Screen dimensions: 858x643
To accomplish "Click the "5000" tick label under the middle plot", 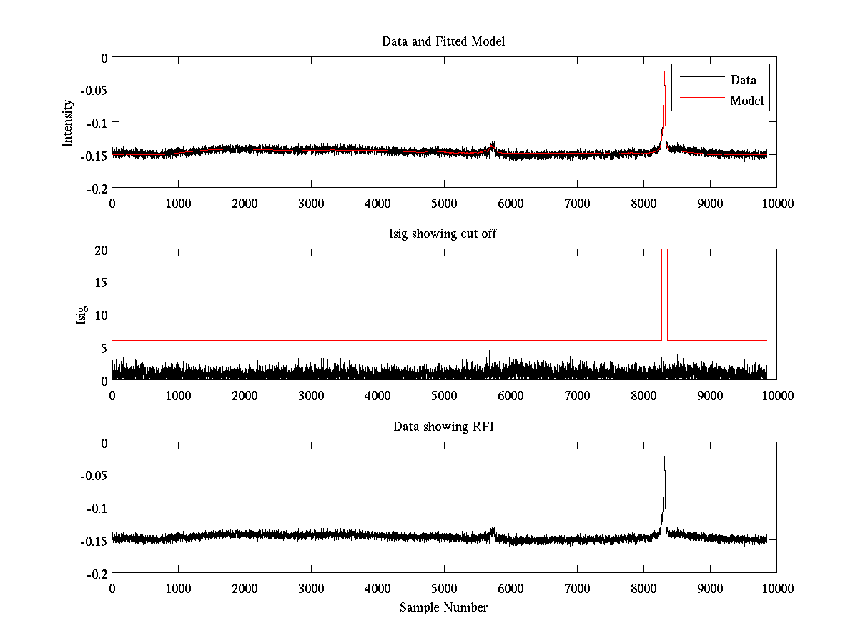I will point(444,396).
